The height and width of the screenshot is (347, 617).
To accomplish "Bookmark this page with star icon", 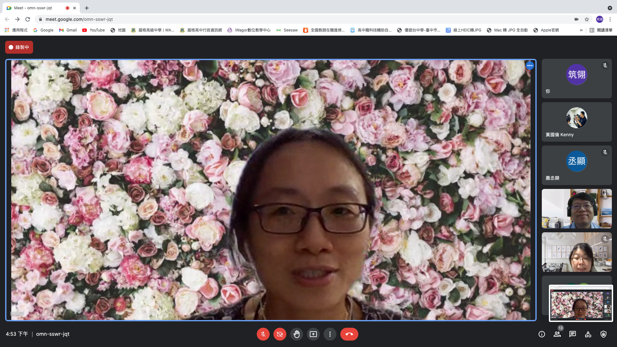I will (587, 19).
